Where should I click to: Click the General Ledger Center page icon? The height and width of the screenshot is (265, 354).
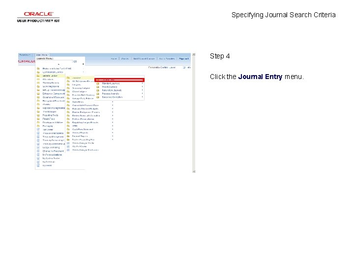pyautogui.click(x=68, y=143)
